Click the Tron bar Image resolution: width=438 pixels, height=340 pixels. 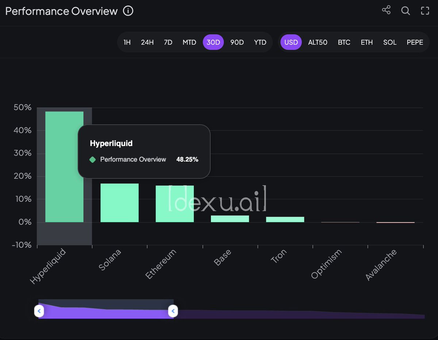(285, 219)
